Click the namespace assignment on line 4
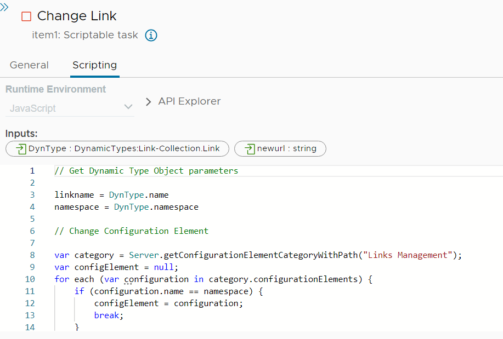This screenshot has width=503, height=339. [x=126, y=207]
